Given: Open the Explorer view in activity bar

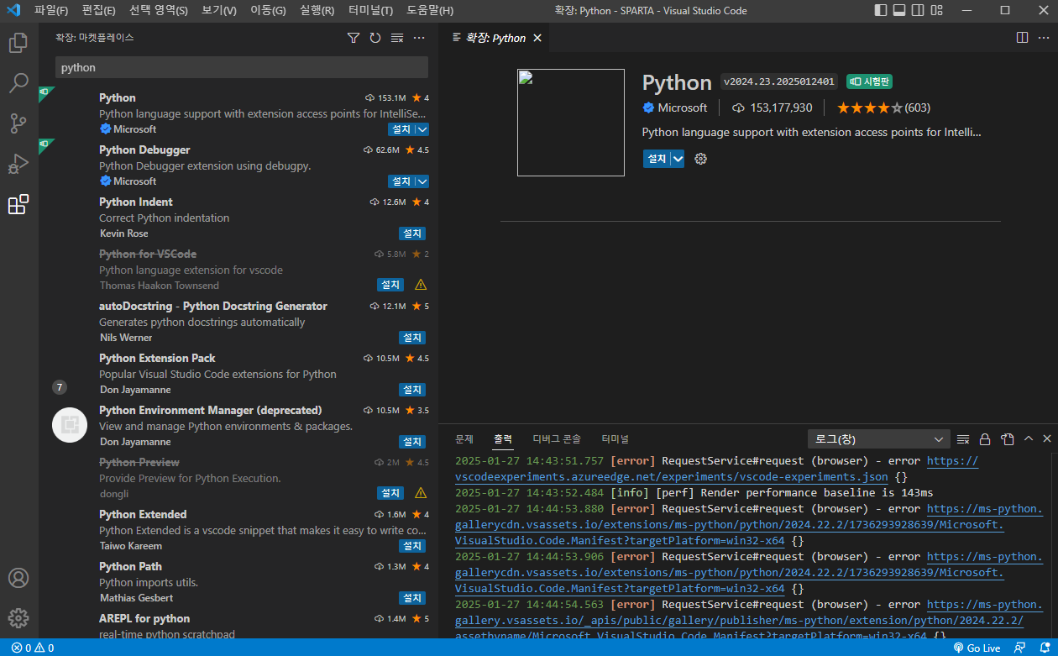Looking at the screenshot, I should [18, 42].
